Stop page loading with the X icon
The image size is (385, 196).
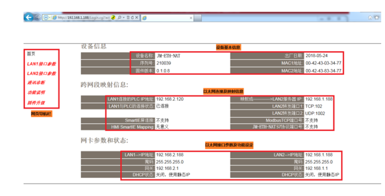click(x=137, y=17)
